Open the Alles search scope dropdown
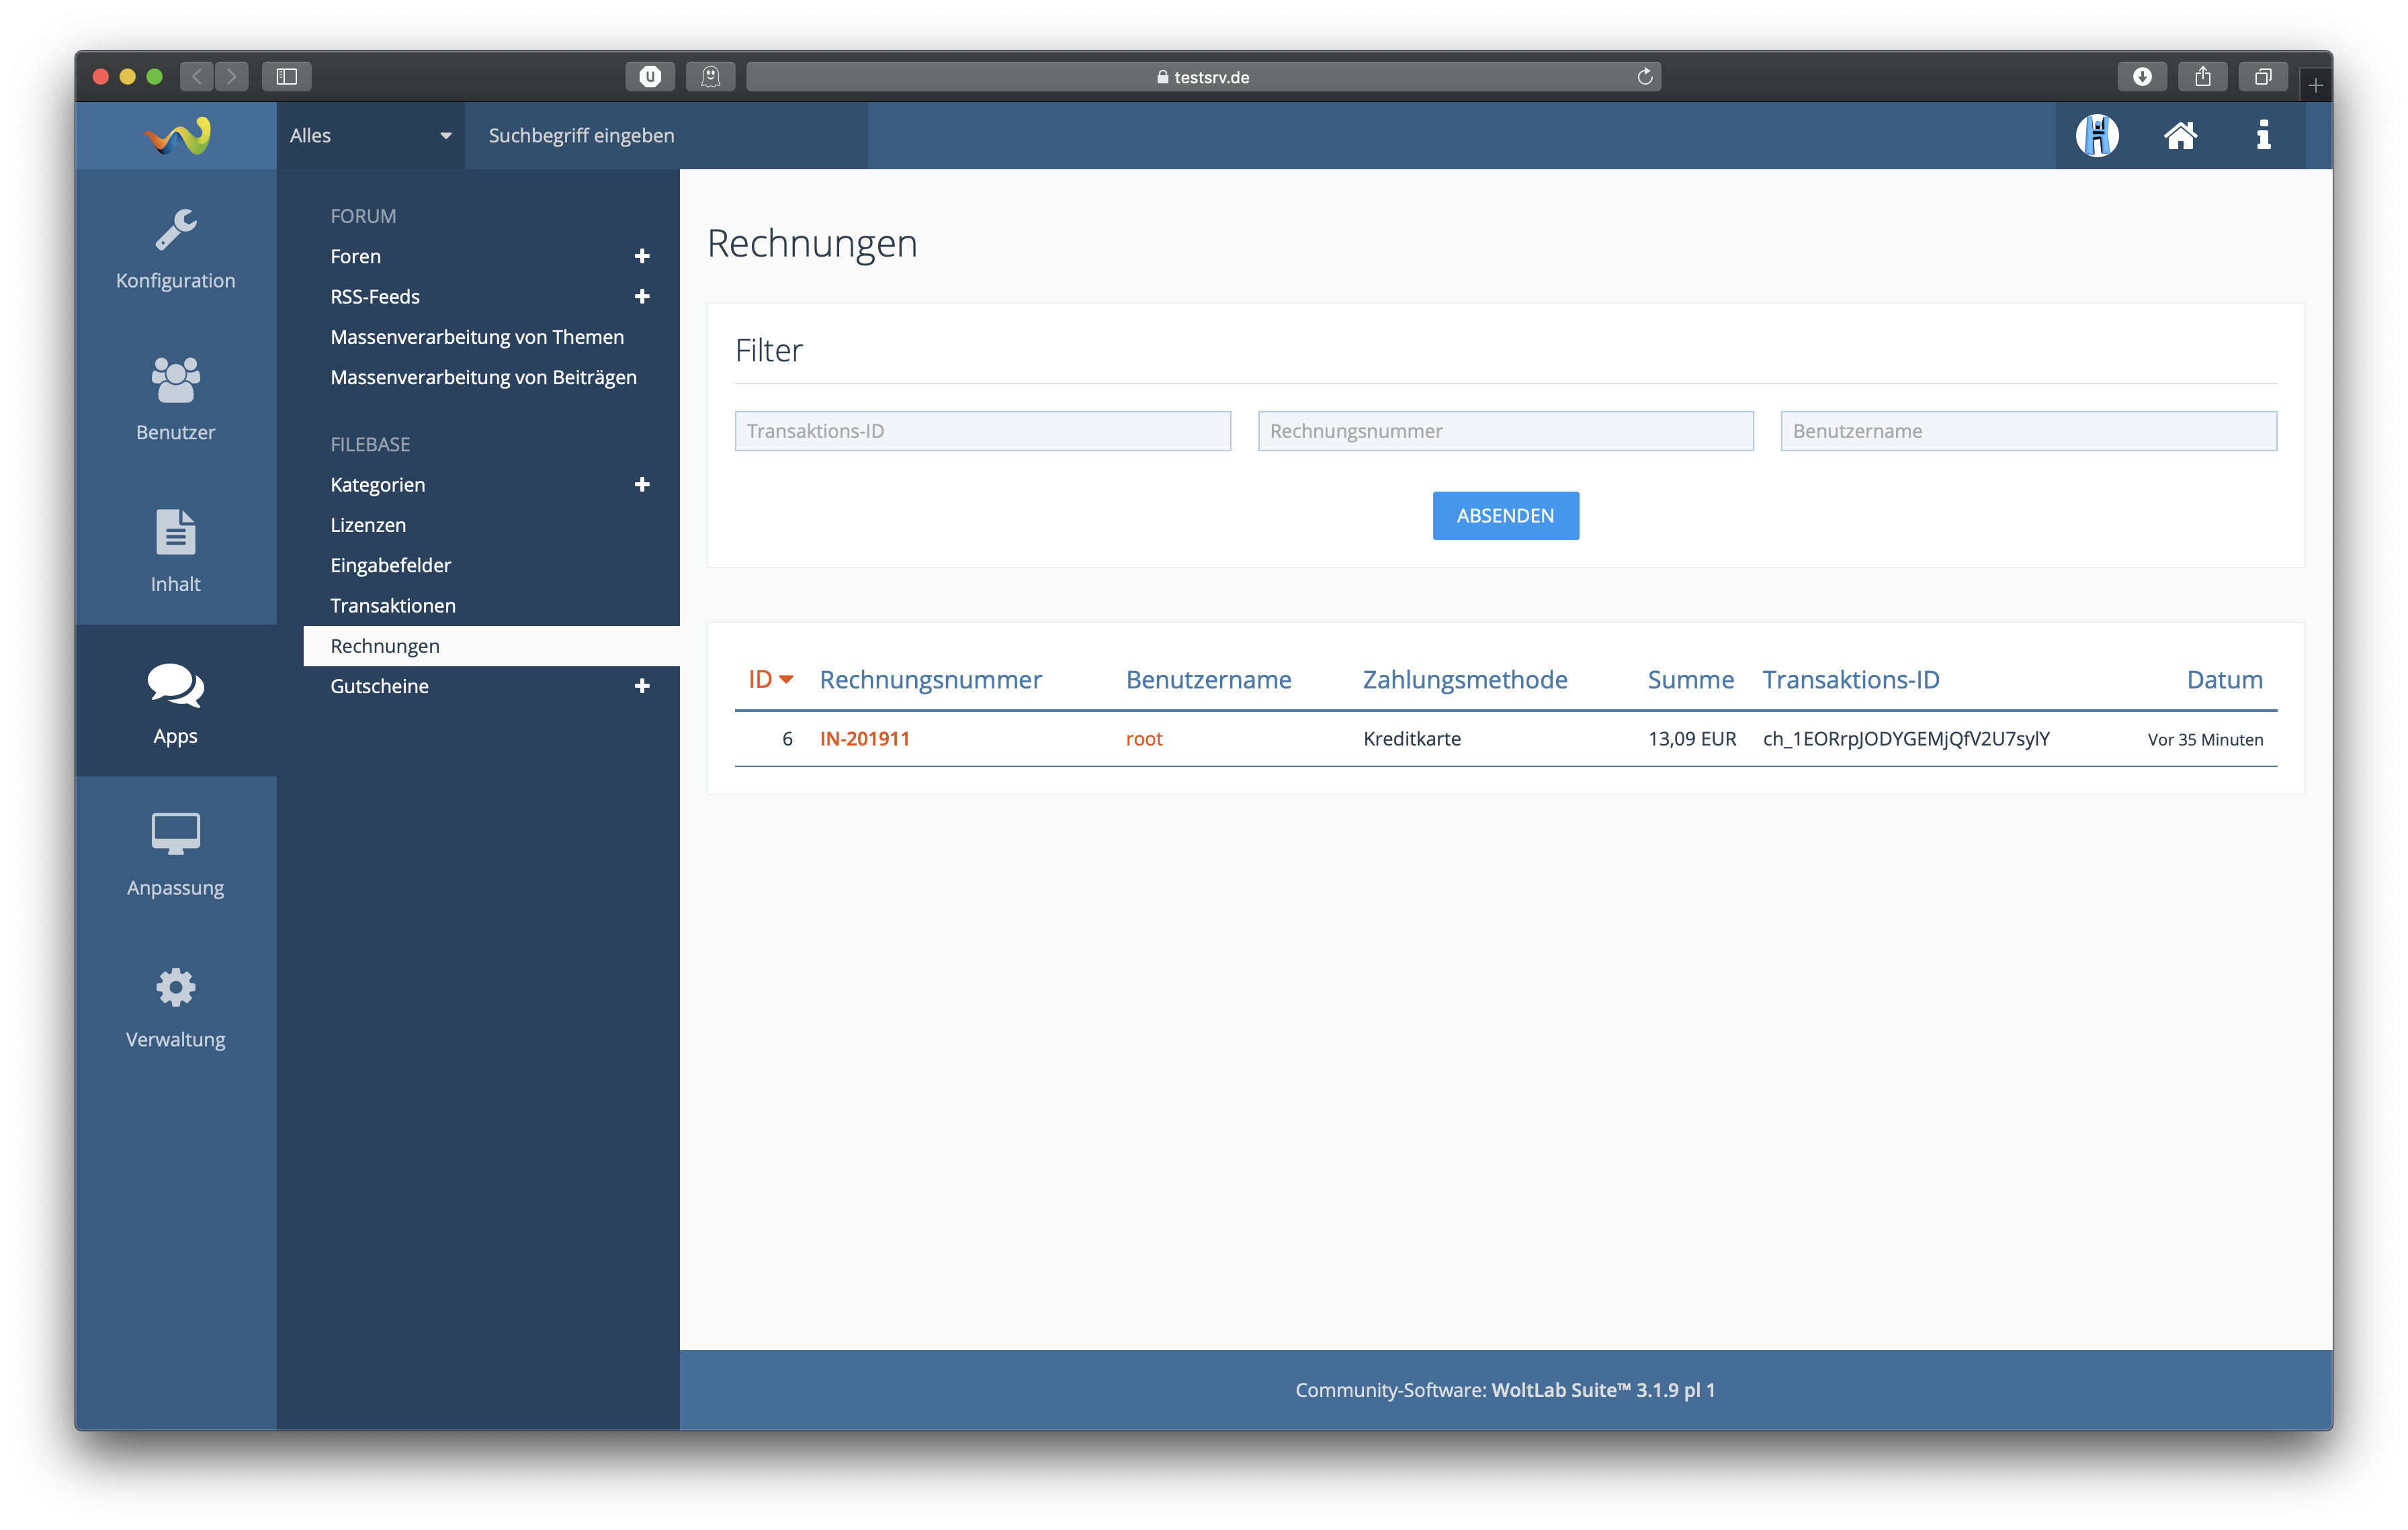The height and width of the screenshot is (1530, 2408). click(370, 135)
